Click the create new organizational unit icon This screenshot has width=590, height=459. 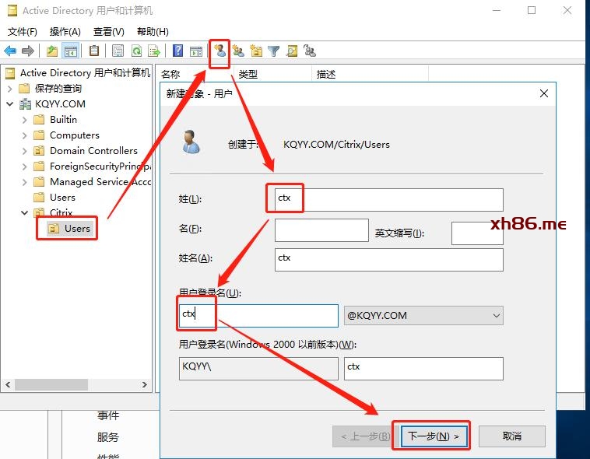pos(256,51)
